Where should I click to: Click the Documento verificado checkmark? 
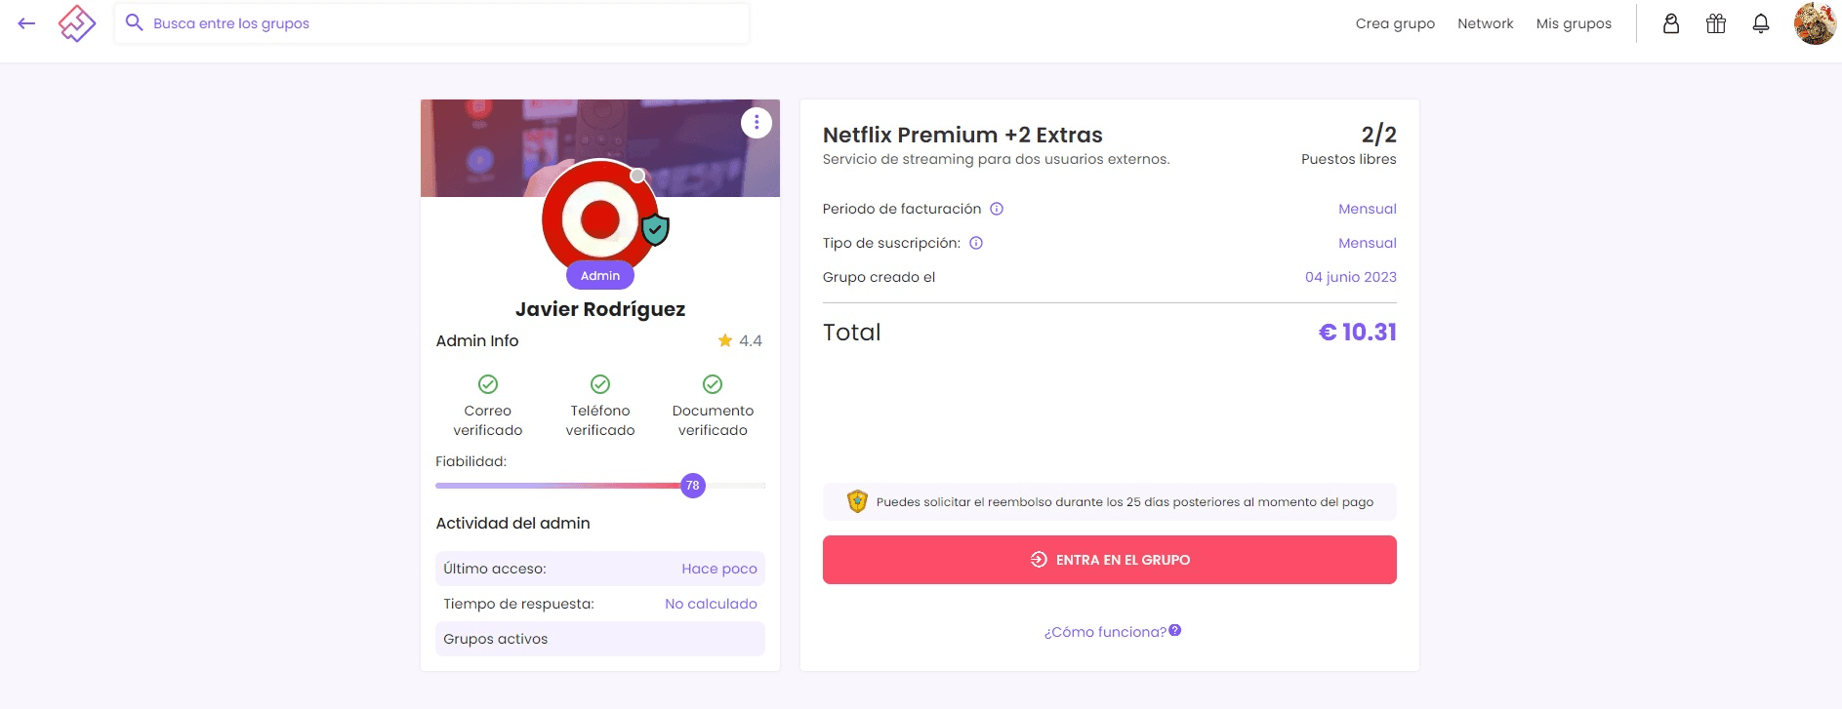713,384
